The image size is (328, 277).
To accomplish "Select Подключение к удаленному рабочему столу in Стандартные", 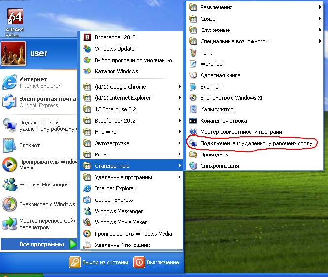I will pos(255,143).
